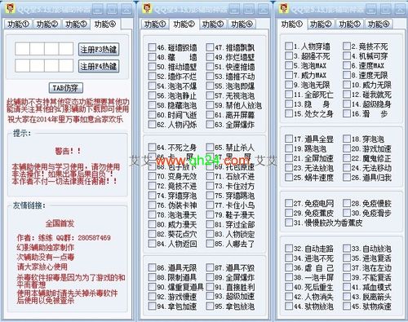408x322 pixels.
Task: Toggle checkbox 31. 慢慢脓改为香蕉皮
Action: pyautogui.click(x=289, y=223)
